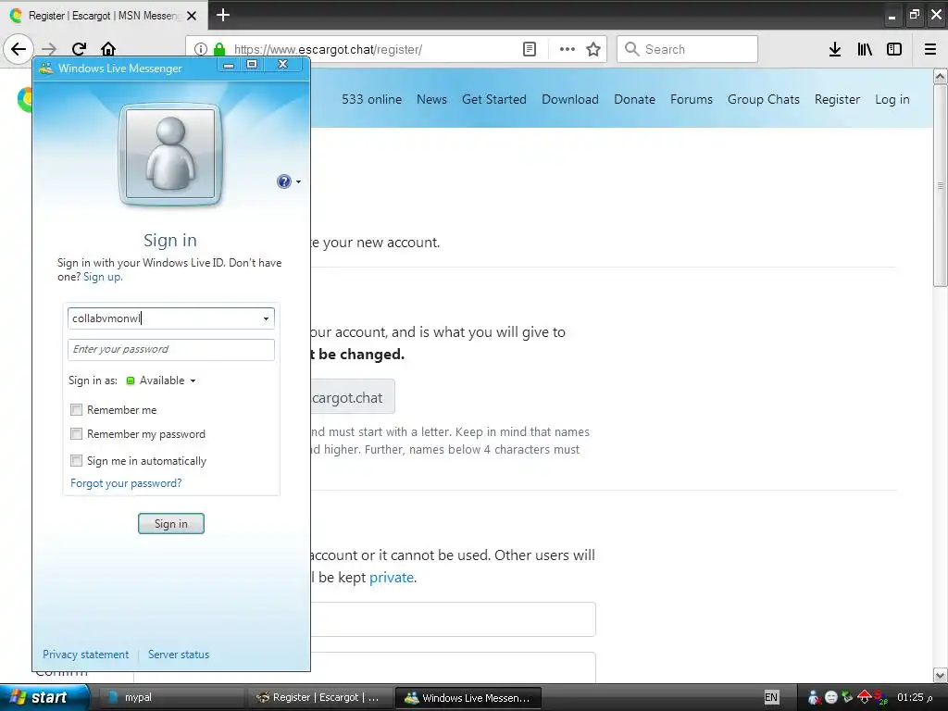Open the Forgot your password? link

(126, 483)
